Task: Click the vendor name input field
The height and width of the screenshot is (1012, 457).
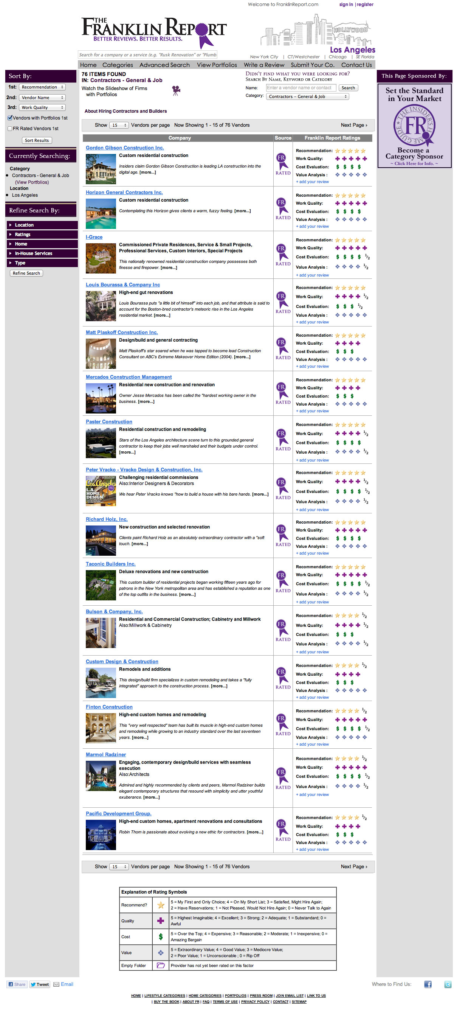Action: click(301, 88)
